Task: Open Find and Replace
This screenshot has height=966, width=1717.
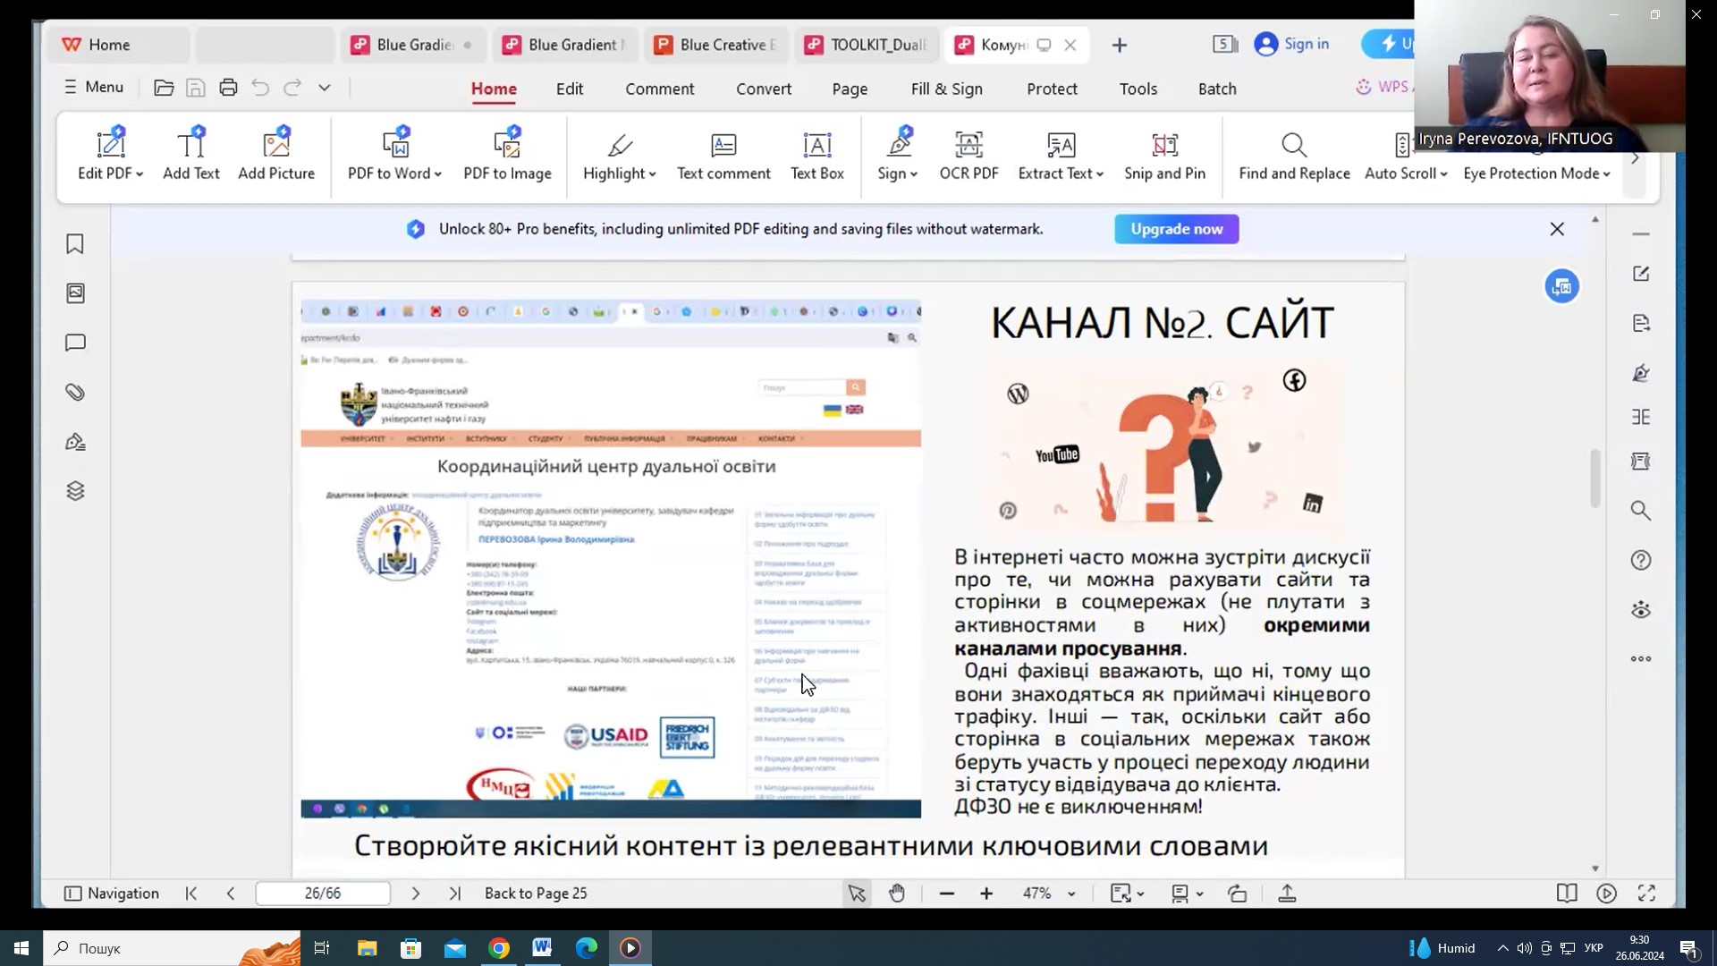Action: coord(1294,154)
